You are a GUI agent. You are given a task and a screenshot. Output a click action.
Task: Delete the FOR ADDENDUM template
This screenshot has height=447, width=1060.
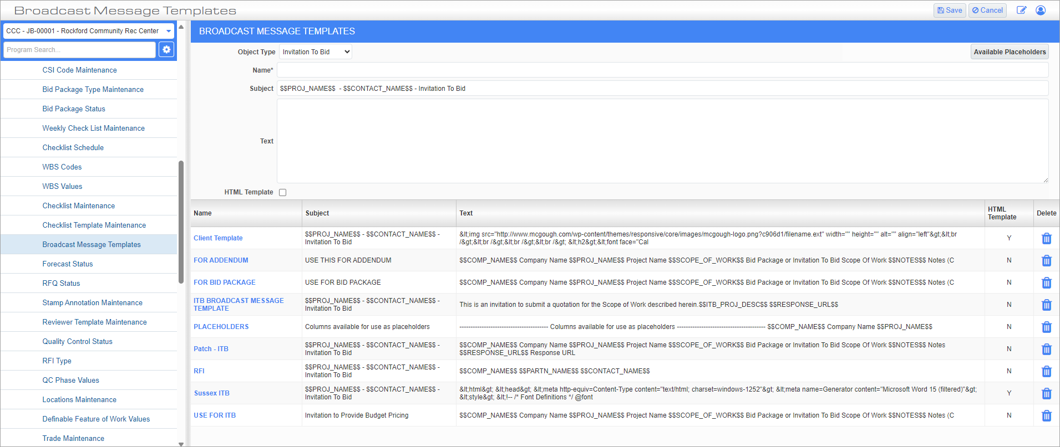pos(1046,260)
